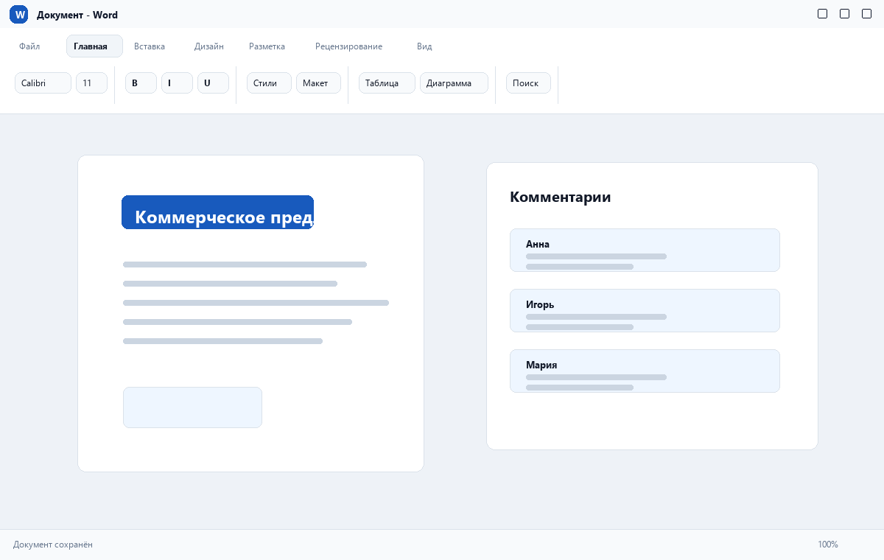Screen dimensions: 884x560
Task: Minimize the Word window
Action: tap(822, 13)
